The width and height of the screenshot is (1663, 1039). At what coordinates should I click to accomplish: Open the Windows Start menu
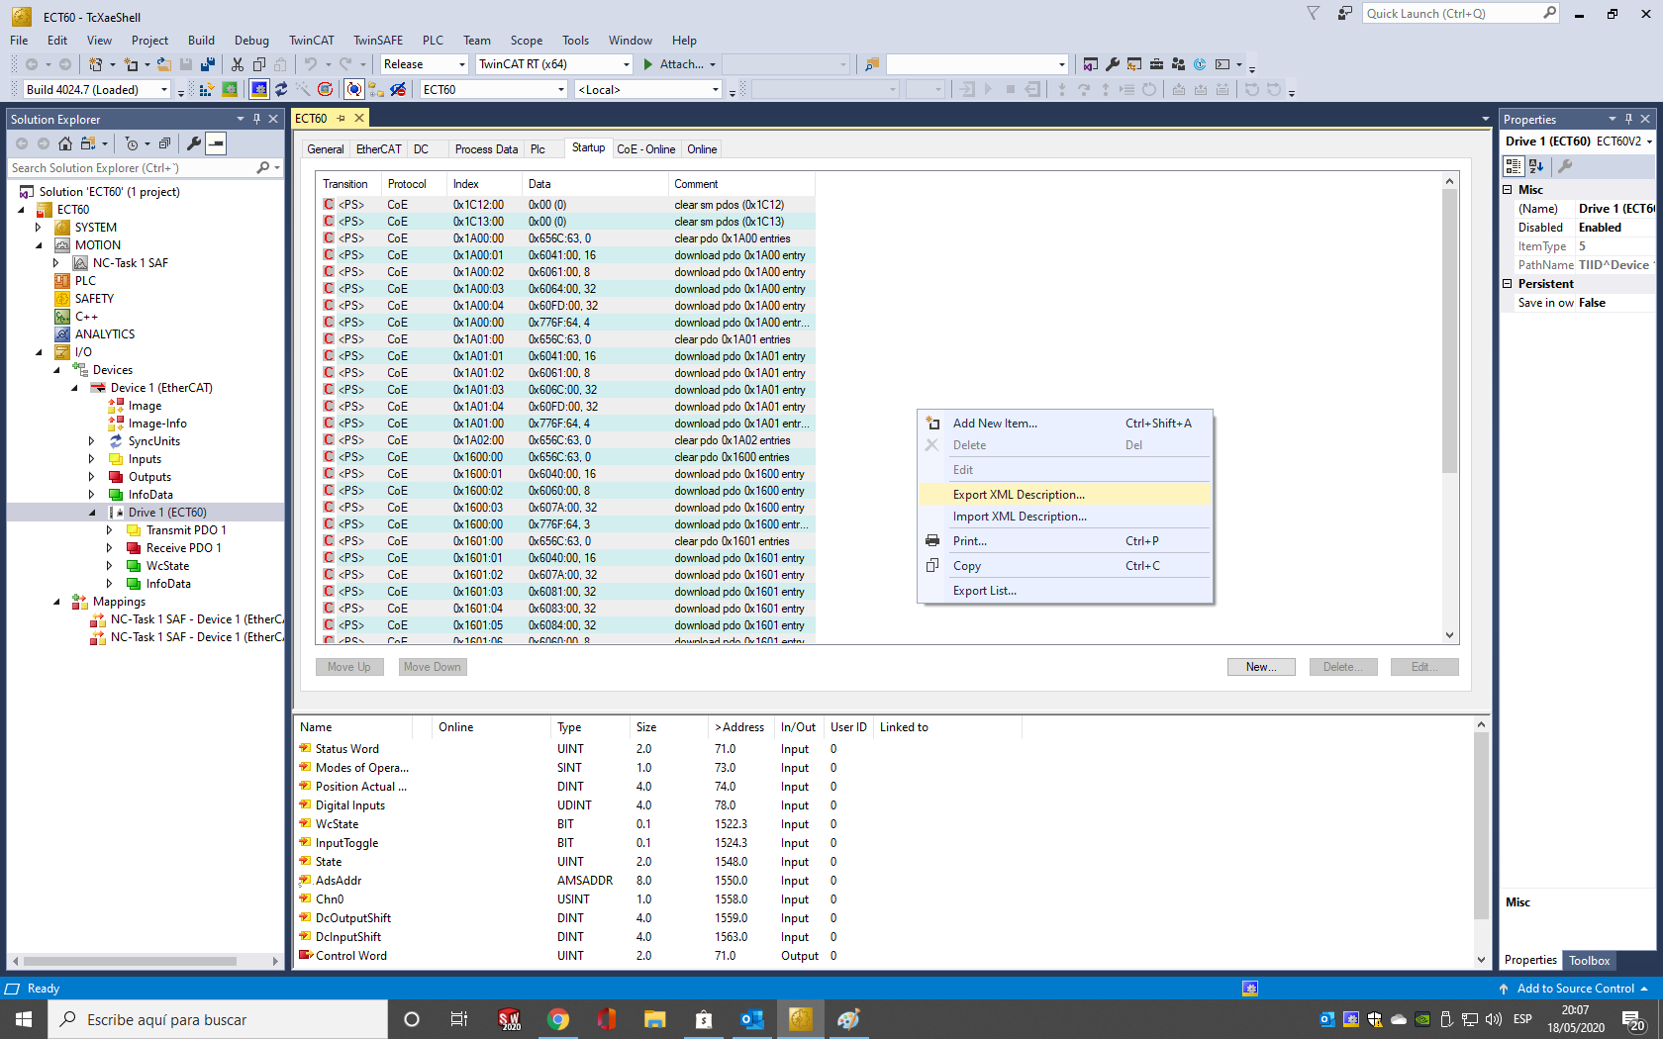pyautogui.click(x=24, y=1019)
